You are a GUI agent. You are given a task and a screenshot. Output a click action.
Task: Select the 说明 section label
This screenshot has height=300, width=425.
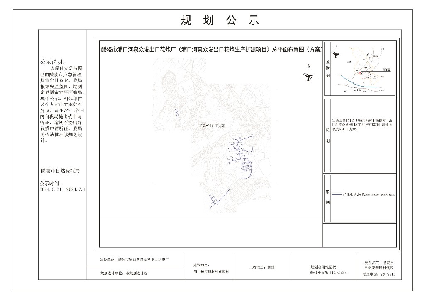pos(327,135)
